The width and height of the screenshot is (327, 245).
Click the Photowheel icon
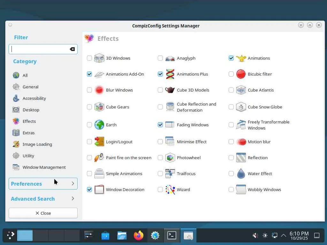[x=170, y=158]
